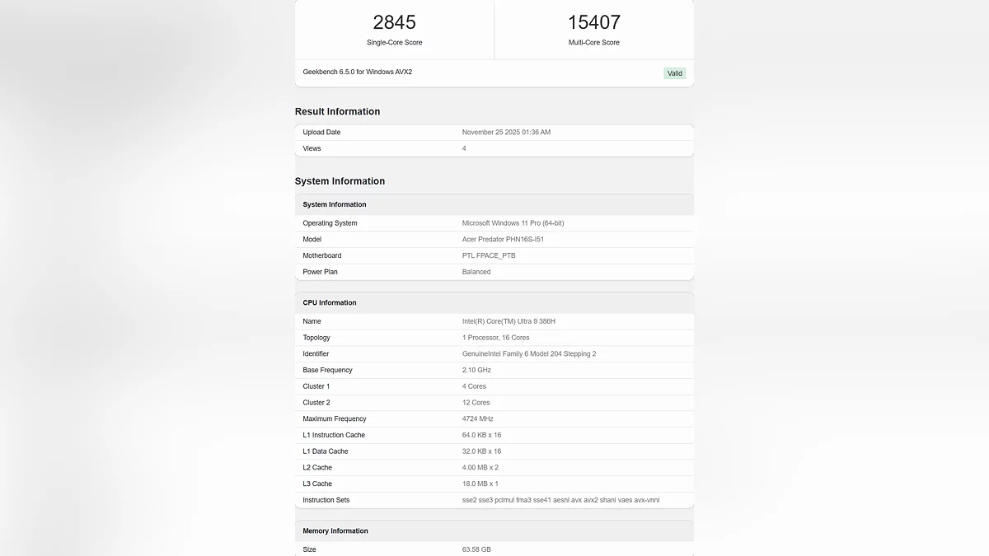This screenshot has height=556, width=989.
Task: Click the Result Information heading
Action: [x=338, y=111]
